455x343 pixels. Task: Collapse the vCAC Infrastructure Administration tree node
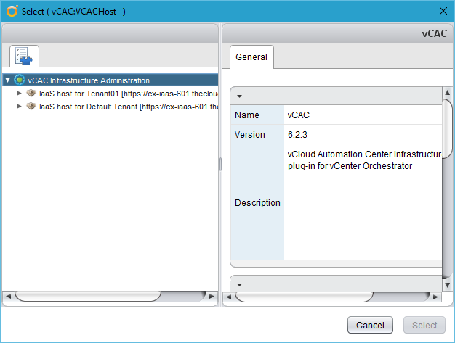click(7, 80)
